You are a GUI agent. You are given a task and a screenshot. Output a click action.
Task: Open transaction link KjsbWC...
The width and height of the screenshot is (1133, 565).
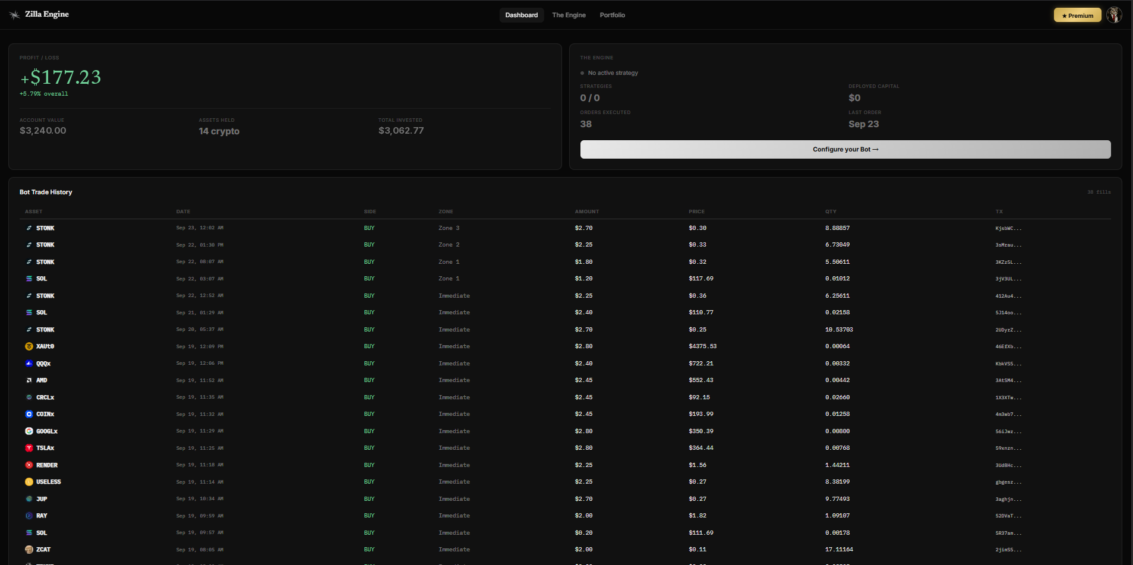(1008, 228)
